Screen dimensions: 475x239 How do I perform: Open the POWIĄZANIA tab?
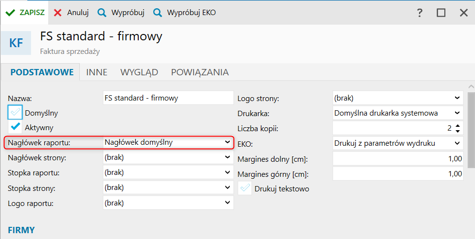click(x=200, y=72)
